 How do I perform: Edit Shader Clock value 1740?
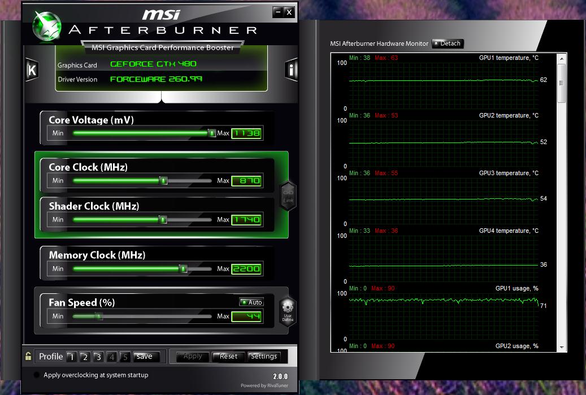[246, 220]
